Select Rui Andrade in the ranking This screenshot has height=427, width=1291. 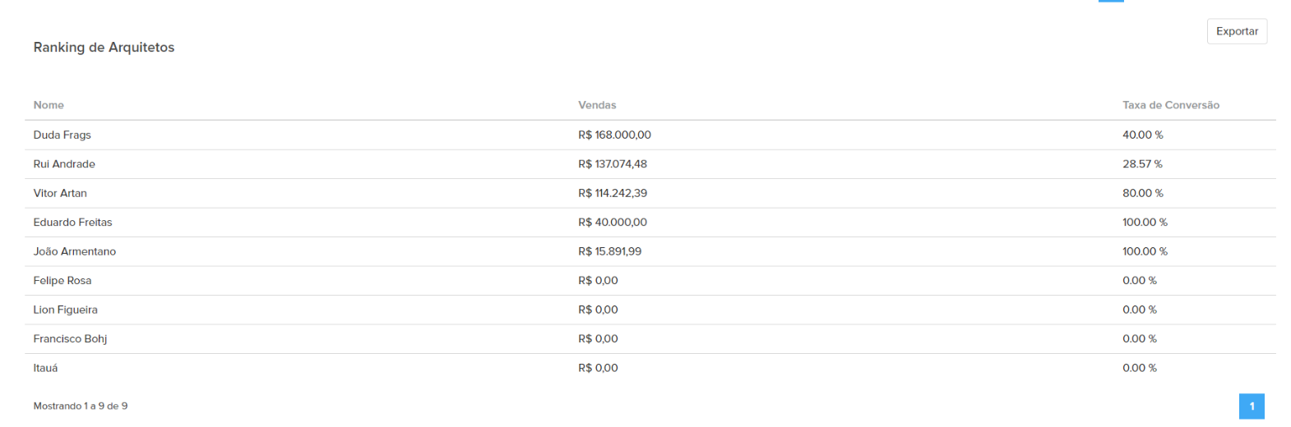click(64, 164)
